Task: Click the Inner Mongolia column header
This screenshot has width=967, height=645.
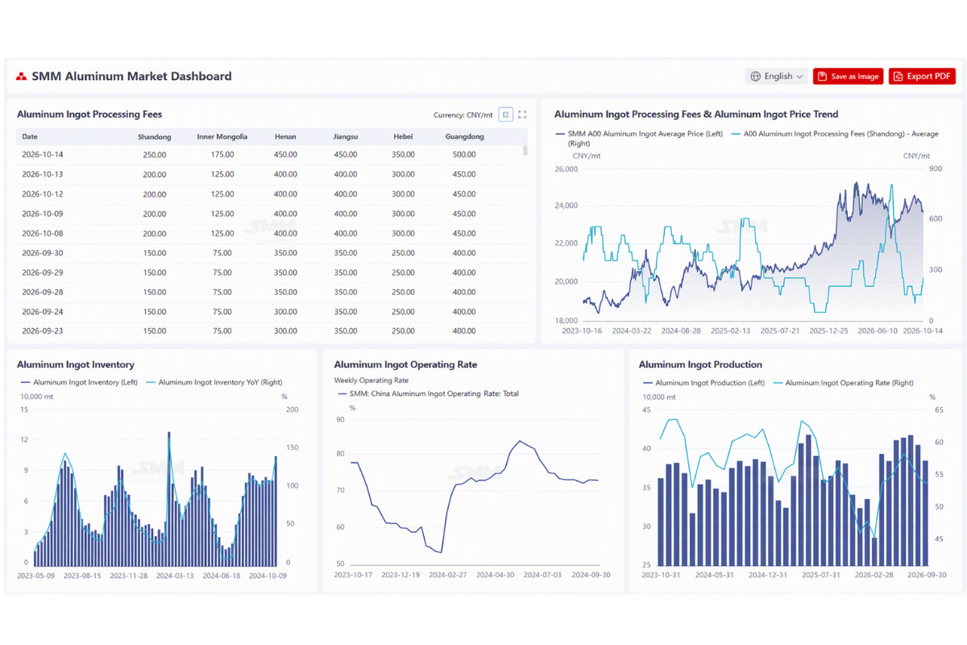Action: pyautogui.click(x=222, y=136)
